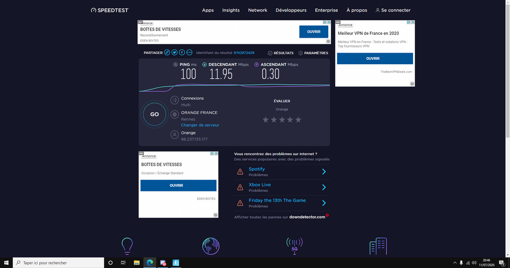
Task: Click Se connecter to sign in
Action: 393,10
